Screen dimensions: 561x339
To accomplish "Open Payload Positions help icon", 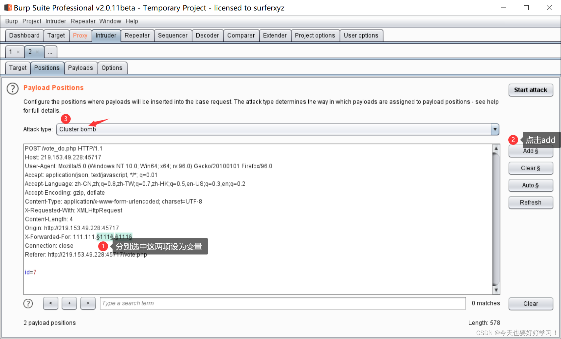I will pyautogui.click(x=12, y=88).
